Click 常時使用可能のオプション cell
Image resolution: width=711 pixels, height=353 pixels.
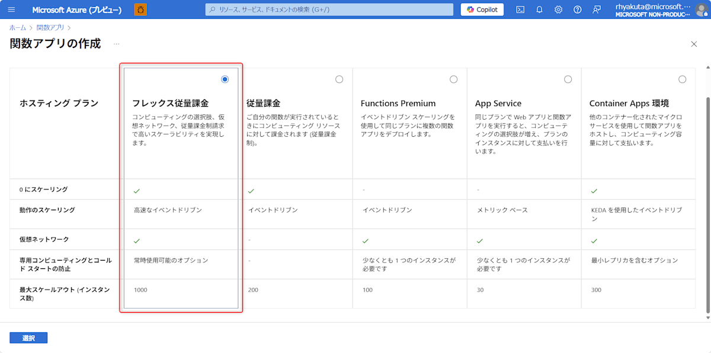(x=171, y=260)
